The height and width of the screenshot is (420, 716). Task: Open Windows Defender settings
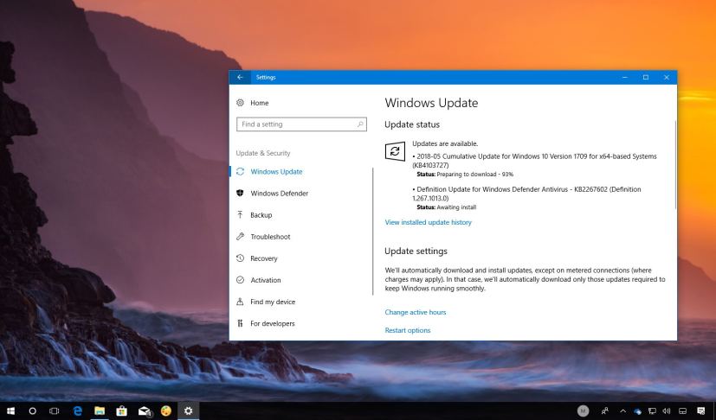279,194
